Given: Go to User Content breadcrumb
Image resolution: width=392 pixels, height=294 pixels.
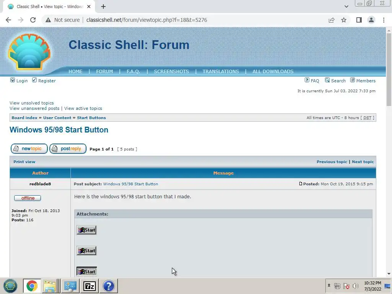Looking at the screenshot, I should coord(57,118).
